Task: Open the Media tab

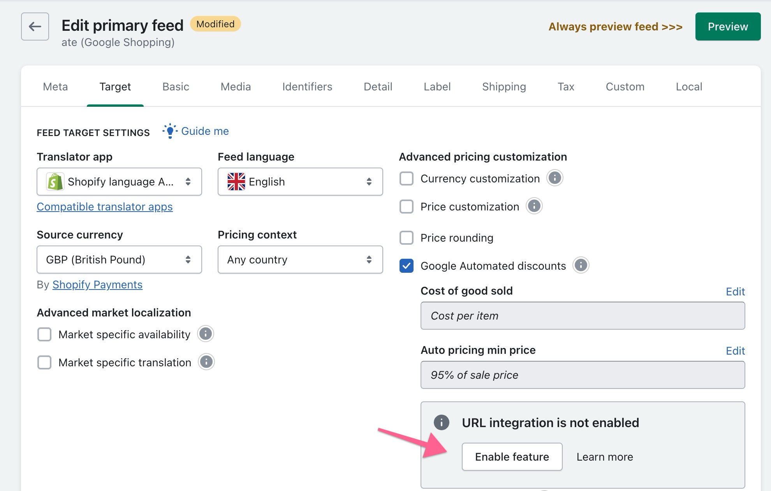Action: (236, 87)
